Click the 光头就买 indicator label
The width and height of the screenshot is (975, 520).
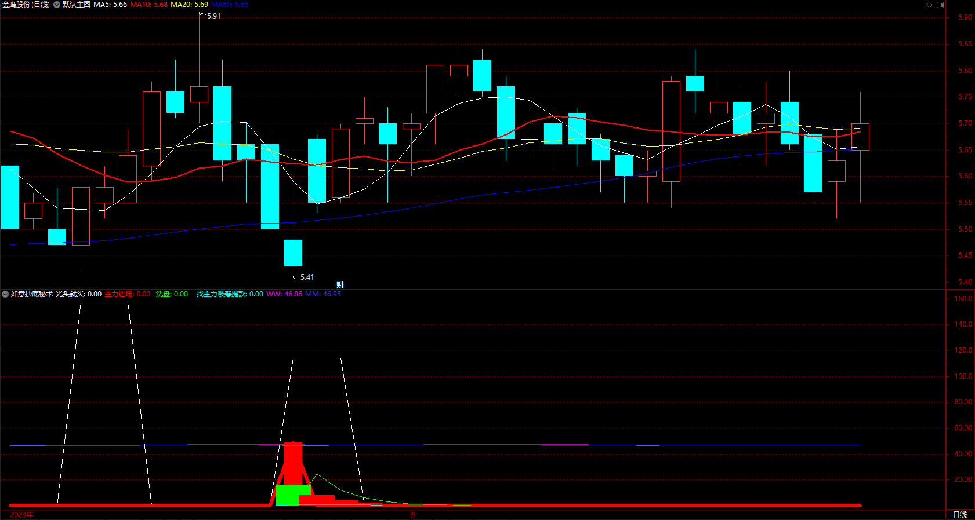point(78,294)
